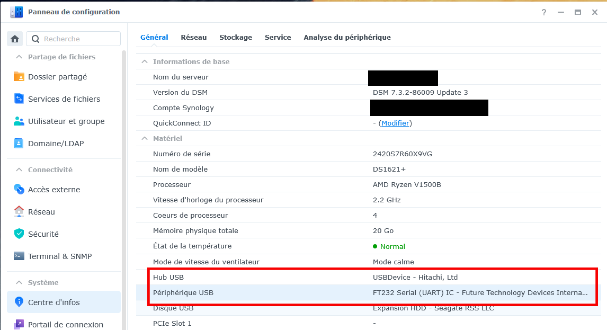The image size is (607, 330).
Task: Open Accès externe icon
Action: 19,190
